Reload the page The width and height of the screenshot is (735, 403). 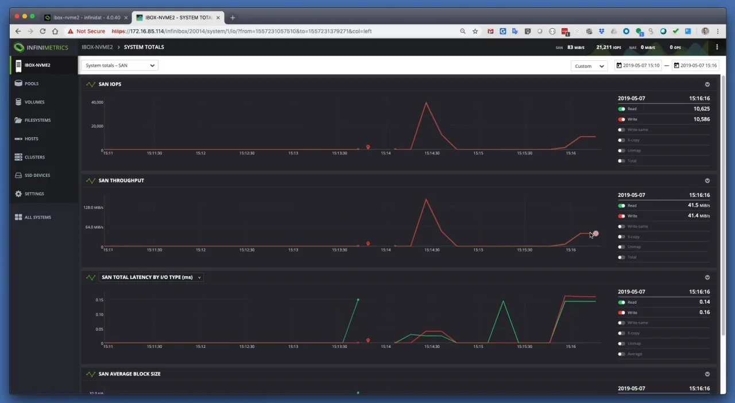42,31
